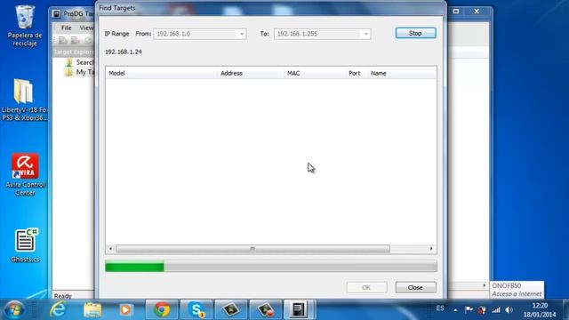Screen dimensions: 569x320
Task: Open the Ghosts.cs file icon
Action: (x=25, y=245)
